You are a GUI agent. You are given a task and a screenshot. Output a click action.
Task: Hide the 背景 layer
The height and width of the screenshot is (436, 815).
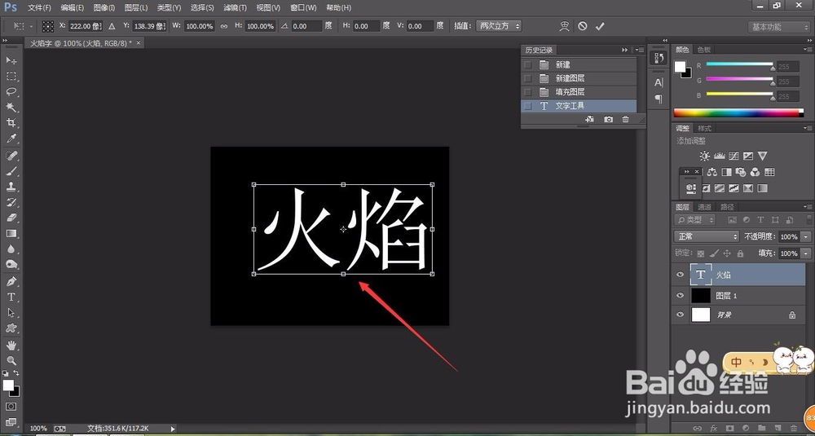point(680,315)
